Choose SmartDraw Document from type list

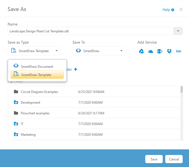pos(37,67)
